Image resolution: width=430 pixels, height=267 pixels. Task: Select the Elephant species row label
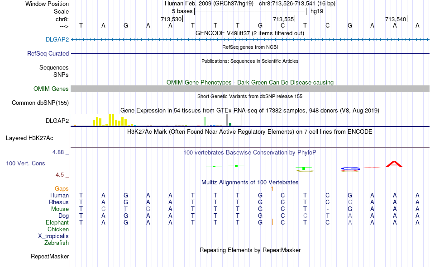57,222
